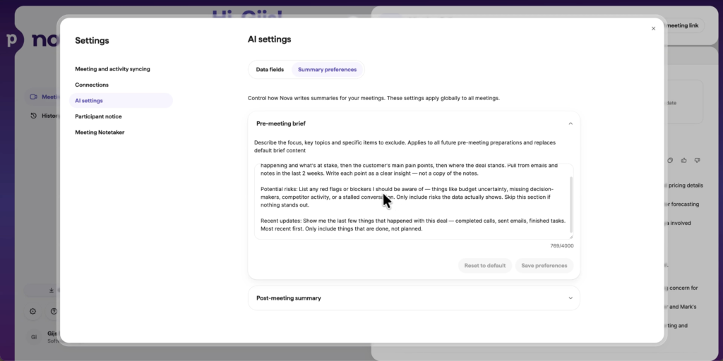
Task: Click the 'Recent updates' paragraph in the text area
Action: [x=412, y=225]
